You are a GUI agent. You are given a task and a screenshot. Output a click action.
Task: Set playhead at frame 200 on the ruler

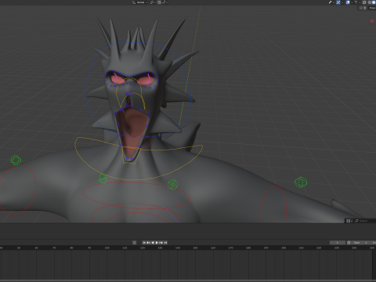tap(284, 248)
